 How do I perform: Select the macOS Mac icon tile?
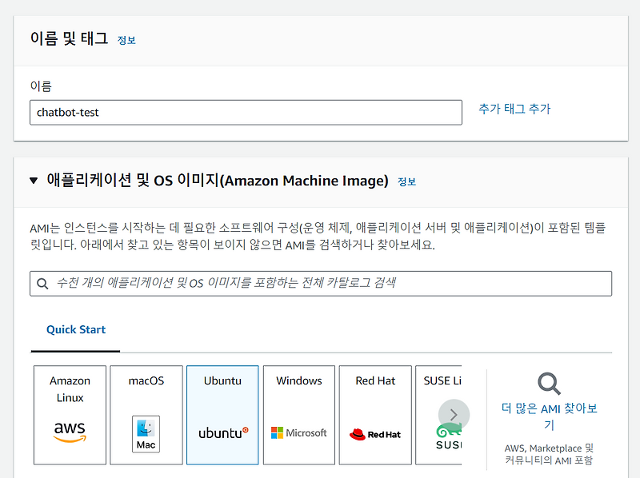coord(146,432)
